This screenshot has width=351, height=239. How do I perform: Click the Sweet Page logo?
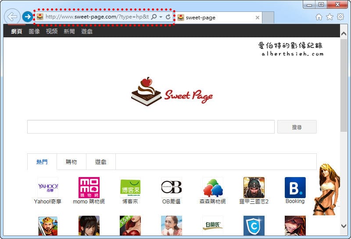point(172,91)
